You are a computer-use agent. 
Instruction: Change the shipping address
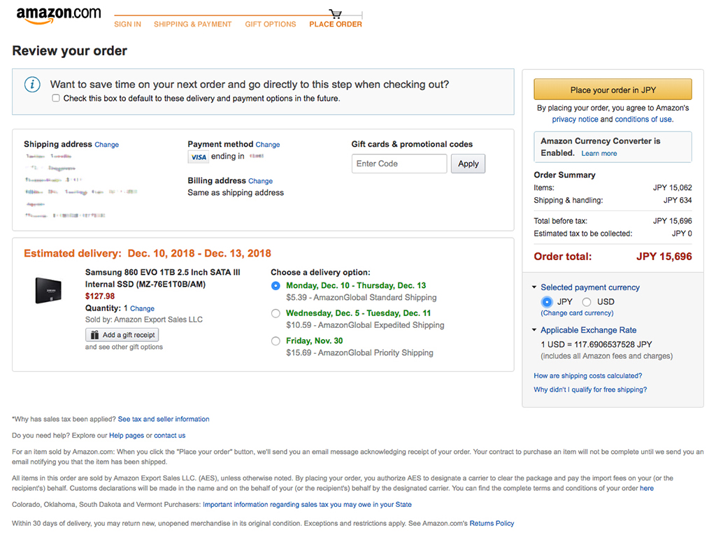coord(107,145)
